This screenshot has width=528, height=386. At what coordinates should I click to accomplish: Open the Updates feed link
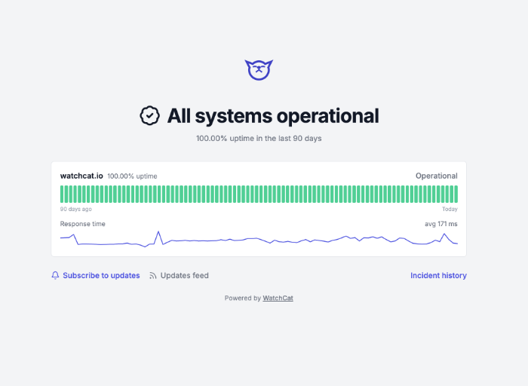(x=184, y=276)
